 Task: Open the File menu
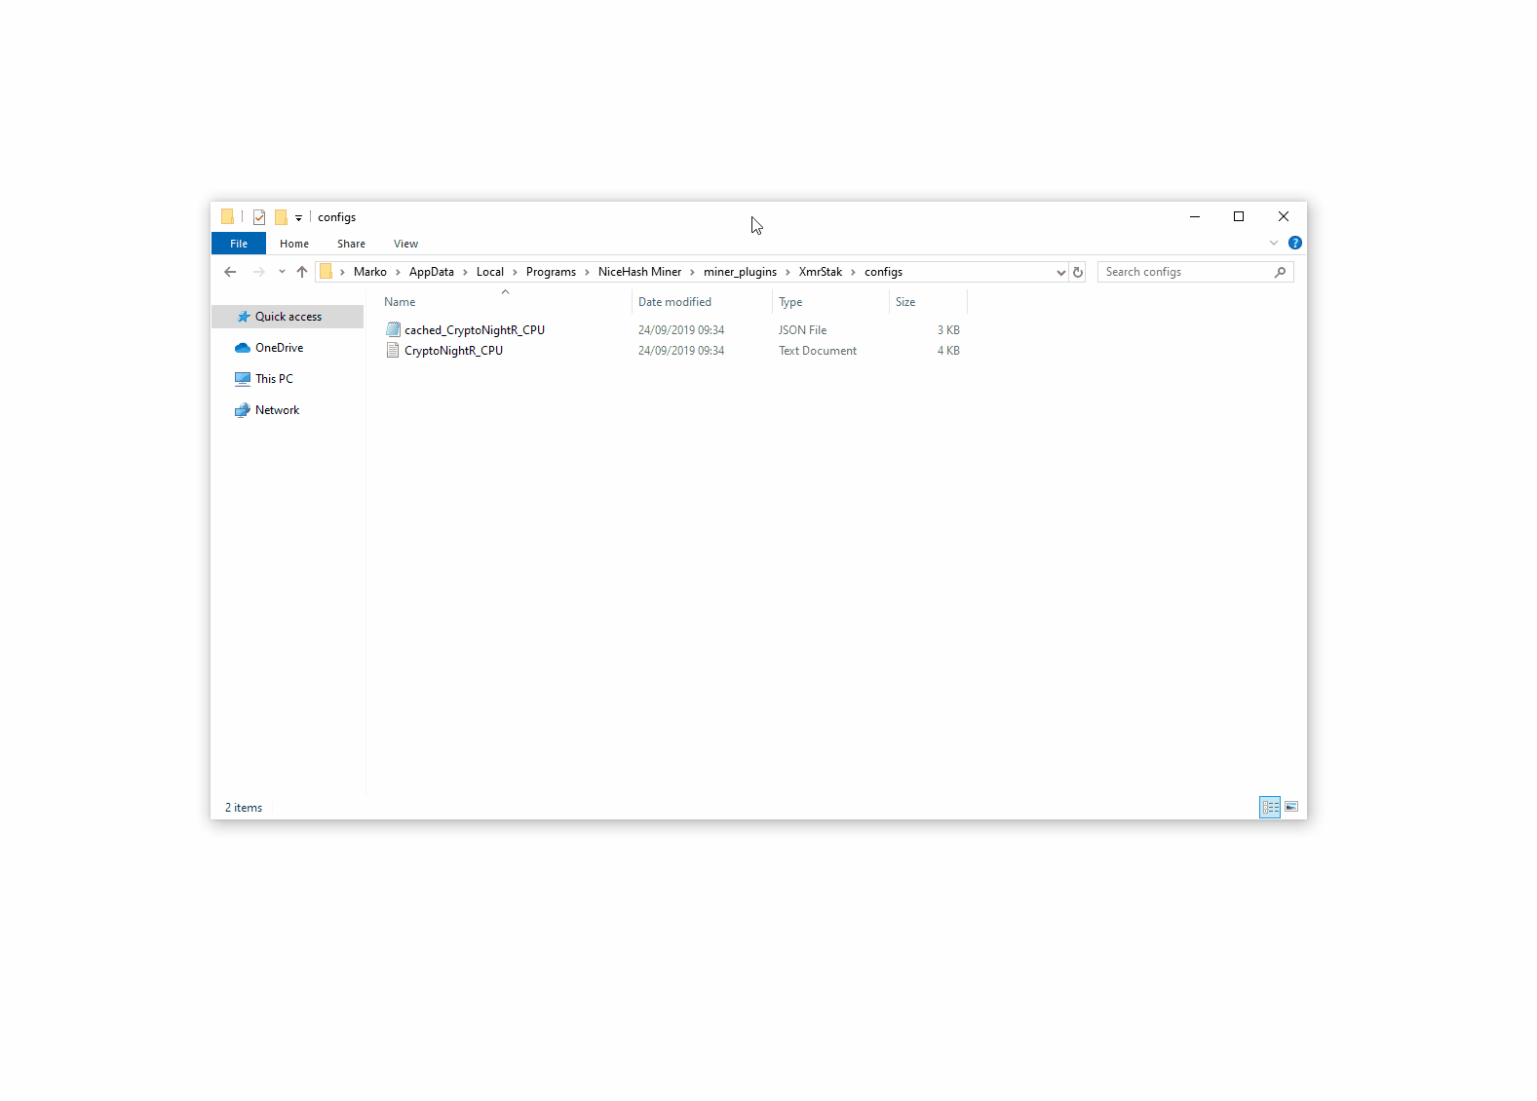(239, 244)
